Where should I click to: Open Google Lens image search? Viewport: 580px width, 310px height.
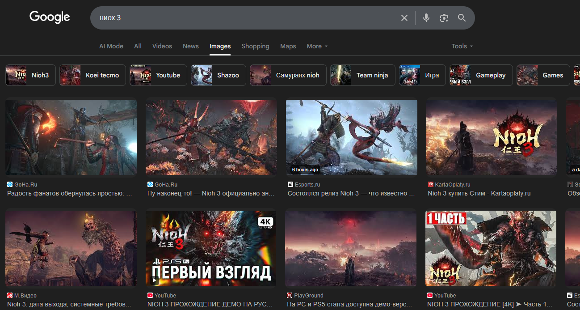[x=444, y=18]
